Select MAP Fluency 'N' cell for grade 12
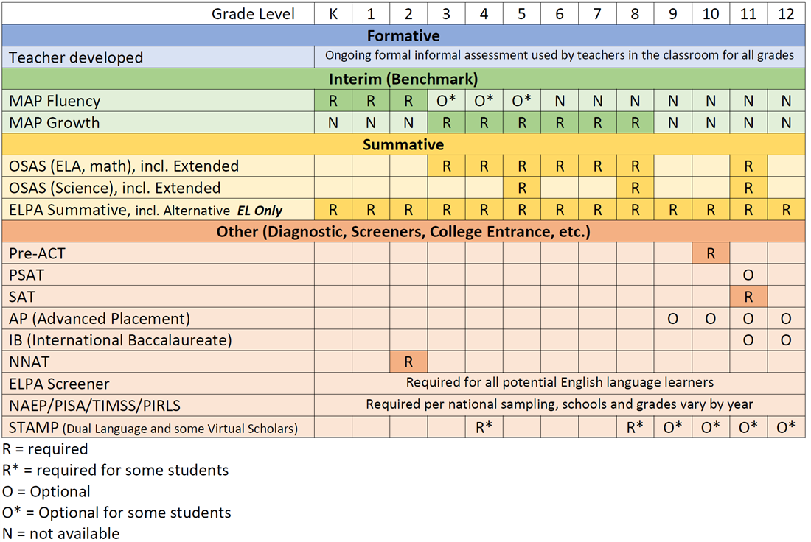Image resolution: width=811 pixels, height=542 pixels. 786,101
